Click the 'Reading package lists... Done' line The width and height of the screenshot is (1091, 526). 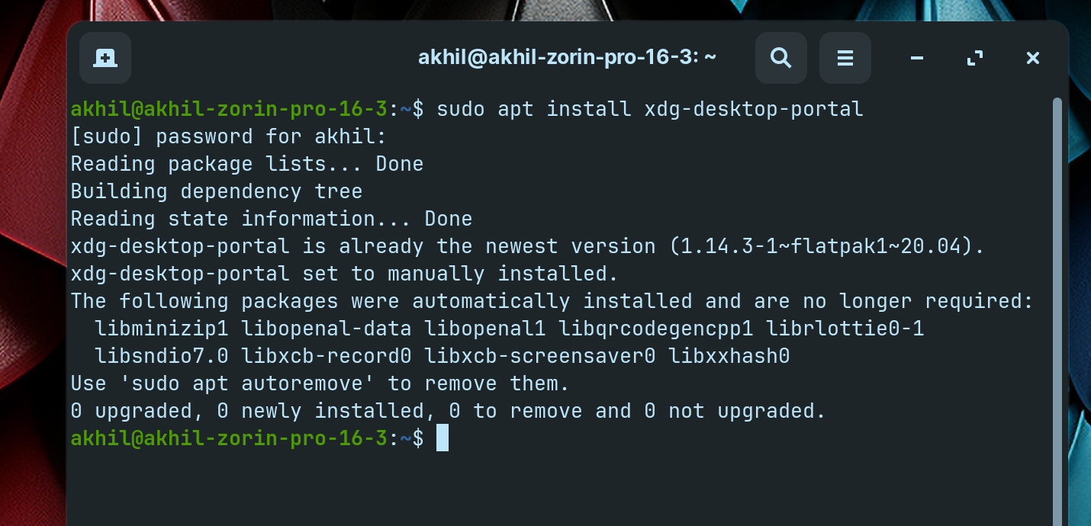[247, 165]
